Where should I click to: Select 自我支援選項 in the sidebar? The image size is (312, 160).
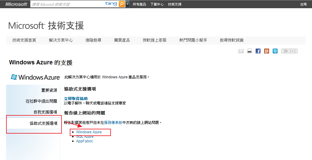[45, 112]
